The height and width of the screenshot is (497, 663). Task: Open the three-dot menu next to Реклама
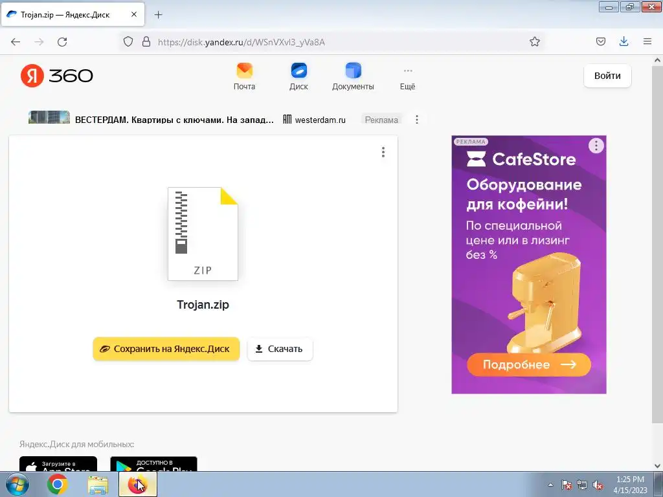[x=417, y=120]
